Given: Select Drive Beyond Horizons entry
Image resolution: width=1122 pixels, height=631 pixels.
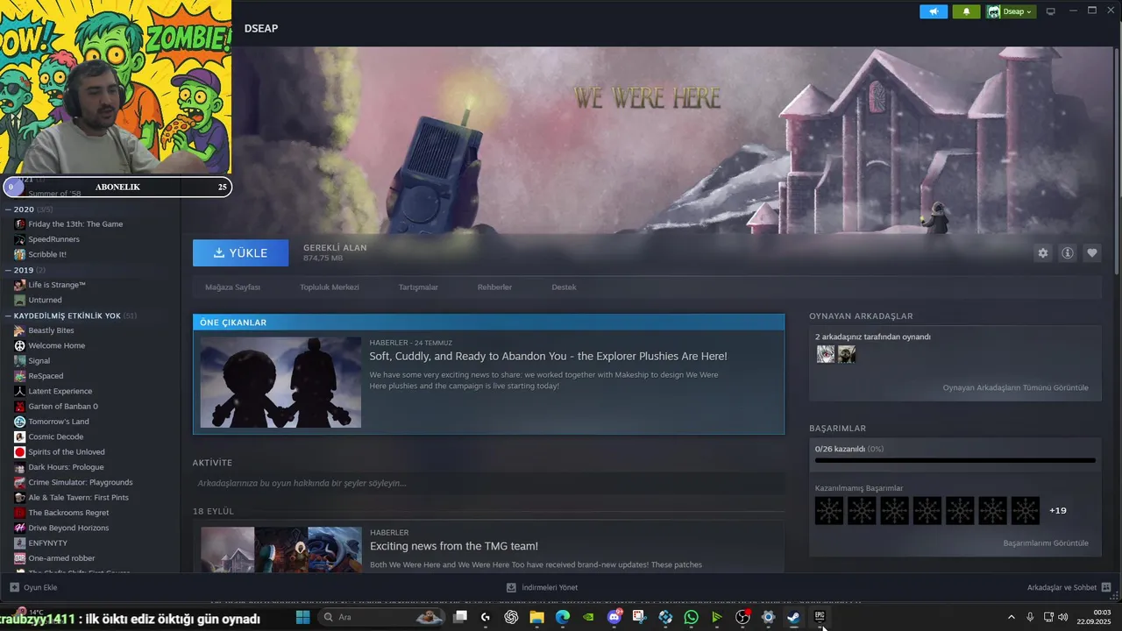Looking at the screenshot, I should click(68, 528).
